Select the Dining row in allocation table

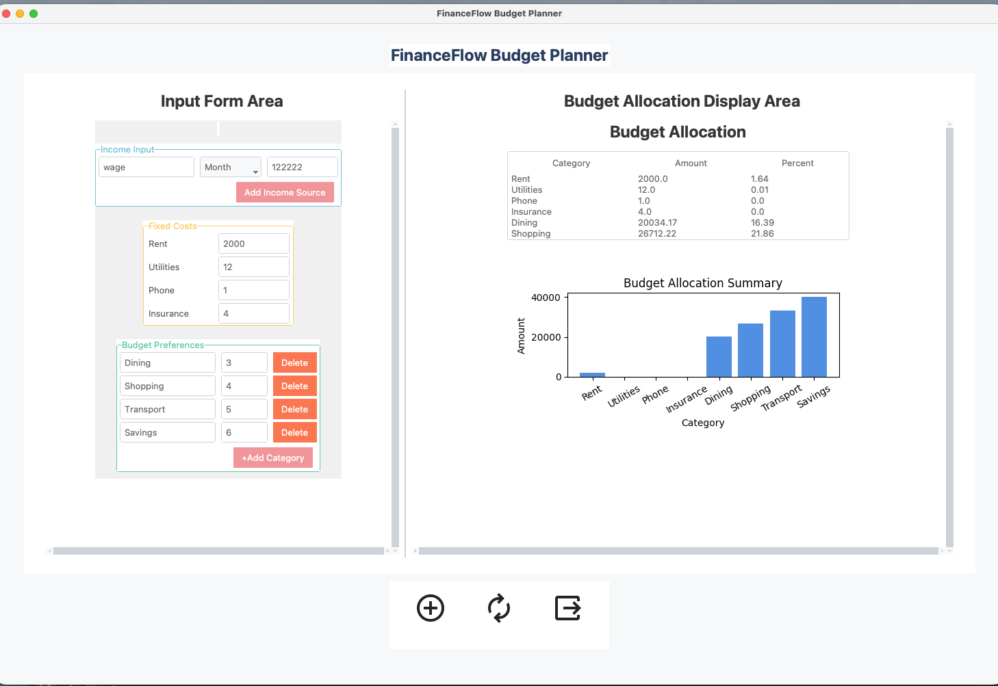[678, 222]
